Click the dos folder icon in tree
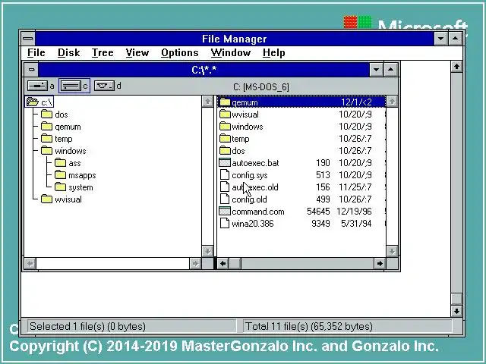486x364 pixels. pyautogui.click(x=47, y=115)
